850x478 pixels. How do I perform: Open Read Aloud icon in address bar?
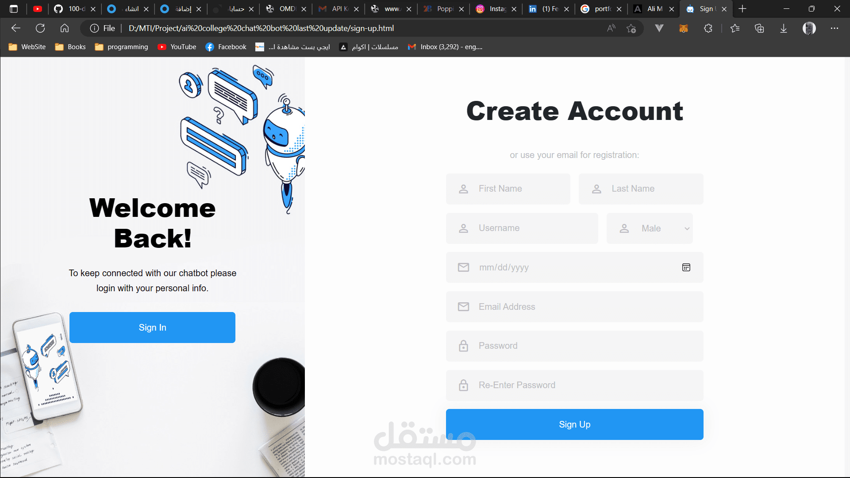[611, 28]
